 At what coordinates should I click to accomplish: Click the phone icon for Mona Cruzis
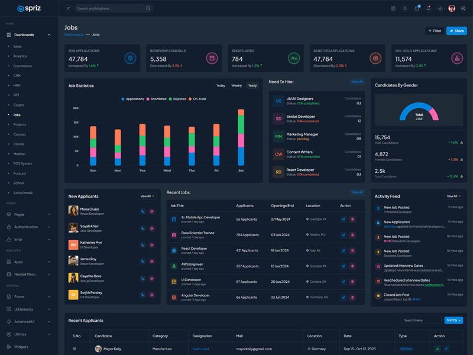(x=142, y=211)
